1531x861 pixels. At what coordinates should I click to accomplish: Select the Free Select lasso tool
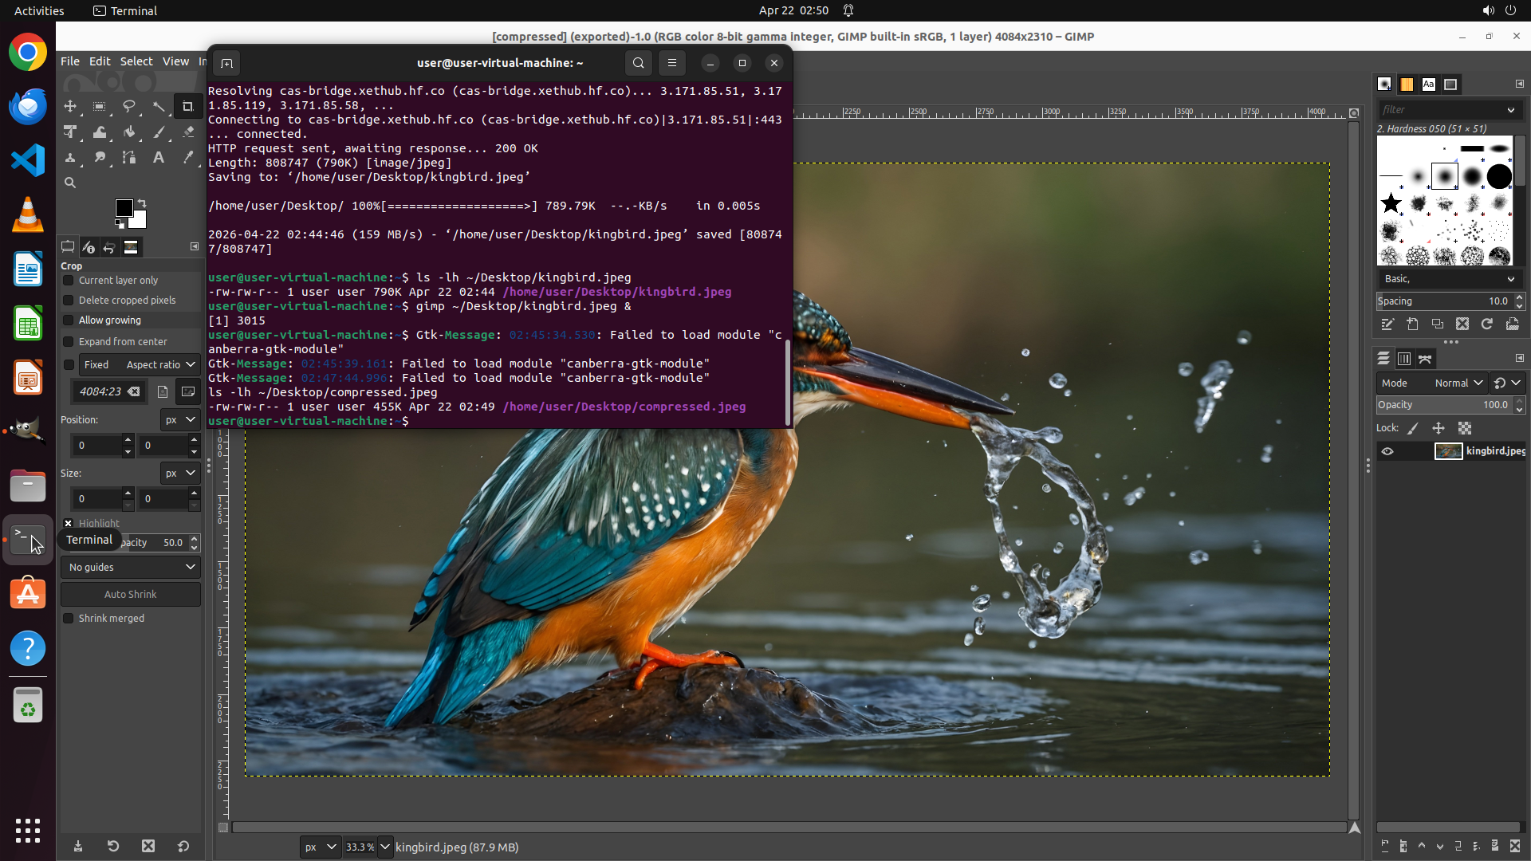129,106
